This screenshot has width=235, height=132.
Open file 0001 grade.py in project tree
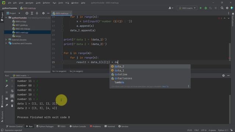(20, 25)
